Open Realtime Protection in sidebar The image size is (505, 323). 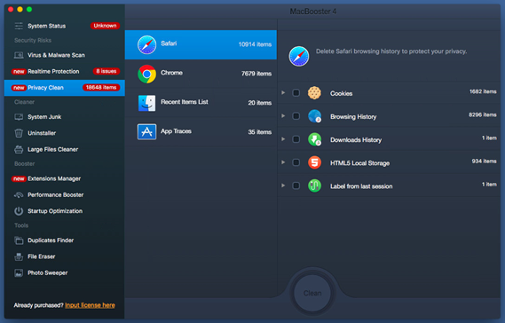coord(65,72)
